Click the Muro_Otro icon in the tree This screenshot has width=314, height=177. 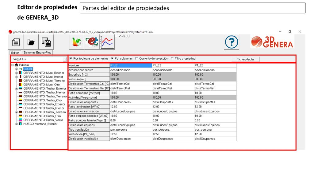(x=21, y=85)
